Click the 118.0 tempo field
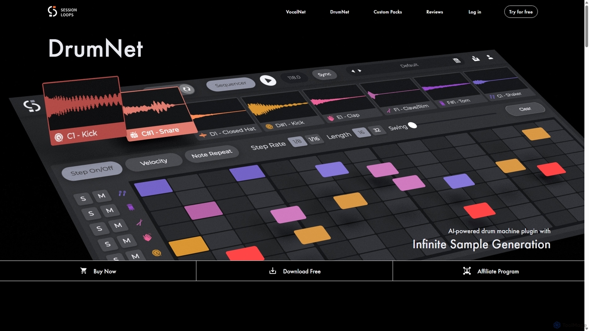This screenshot has width=589, height=331. 294,78
